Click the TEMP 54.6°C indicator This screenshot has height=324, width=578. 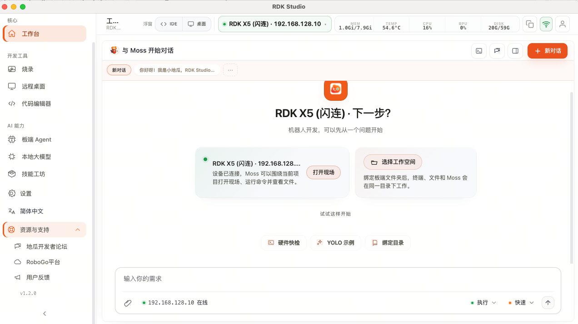coord(391,25)
